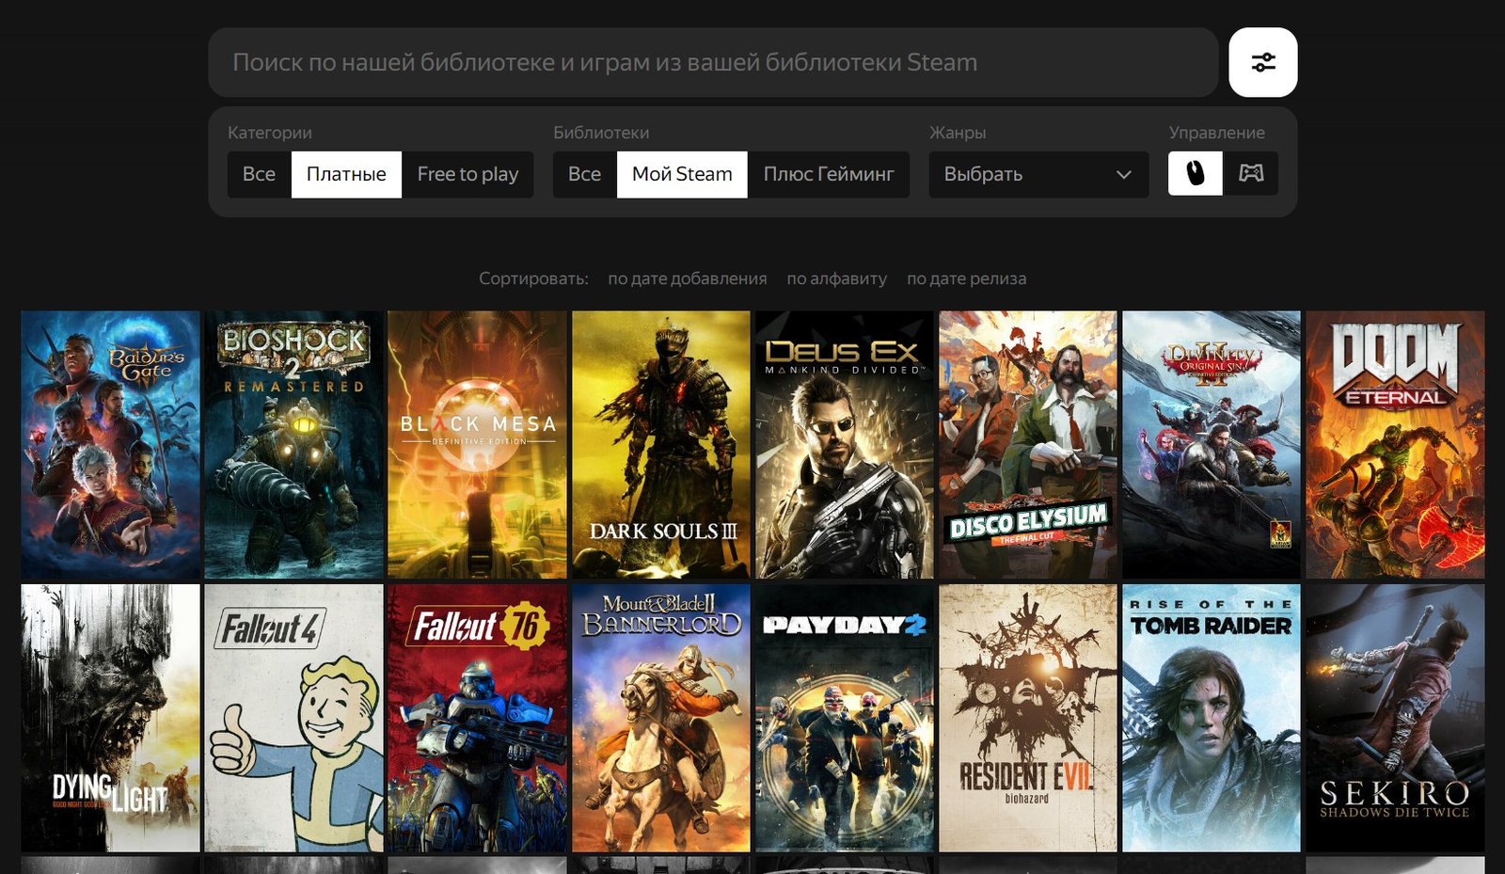The height and width of the screenshot is (874, 1505).
Task: Select the 'Мой Steam' library filter
Action: pyautogui.click(x=682, y=174)
